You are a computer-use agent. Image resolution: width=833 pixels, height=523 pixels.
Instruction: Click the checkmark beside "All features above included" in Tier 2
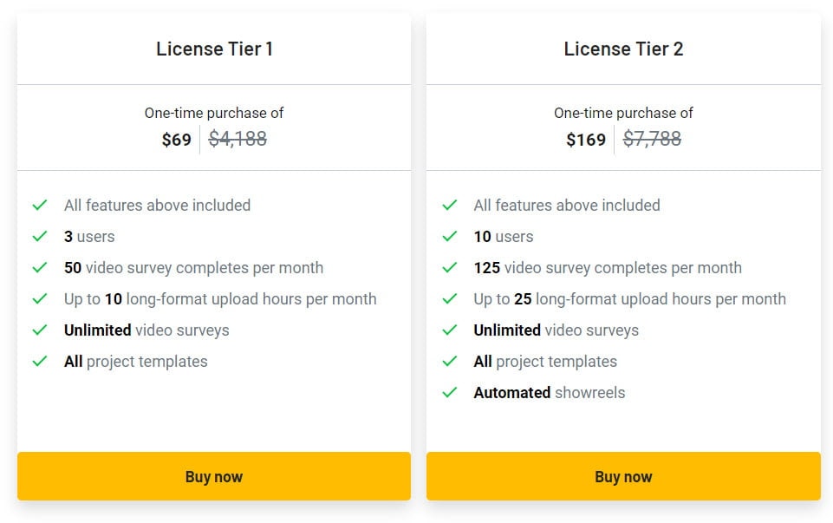[450, 205]
